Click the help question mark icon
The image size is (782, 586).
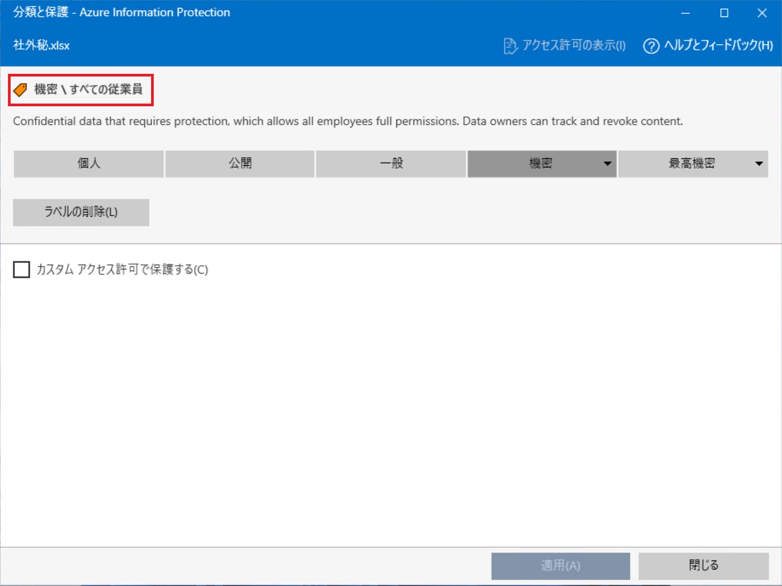(651, 46)
